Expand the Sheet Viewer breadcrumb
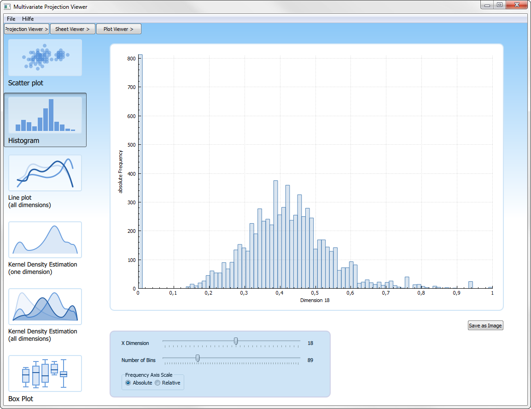 click(x=73, y=29)
